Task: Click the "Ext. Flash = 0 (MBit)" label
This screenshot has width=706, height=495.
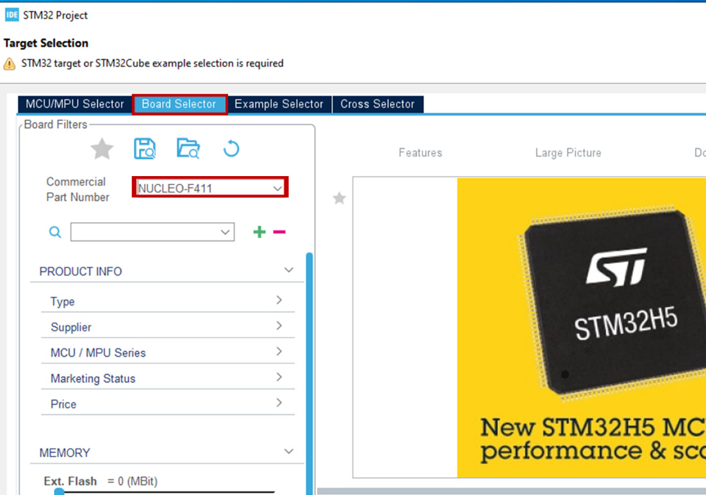Action: 101,481
